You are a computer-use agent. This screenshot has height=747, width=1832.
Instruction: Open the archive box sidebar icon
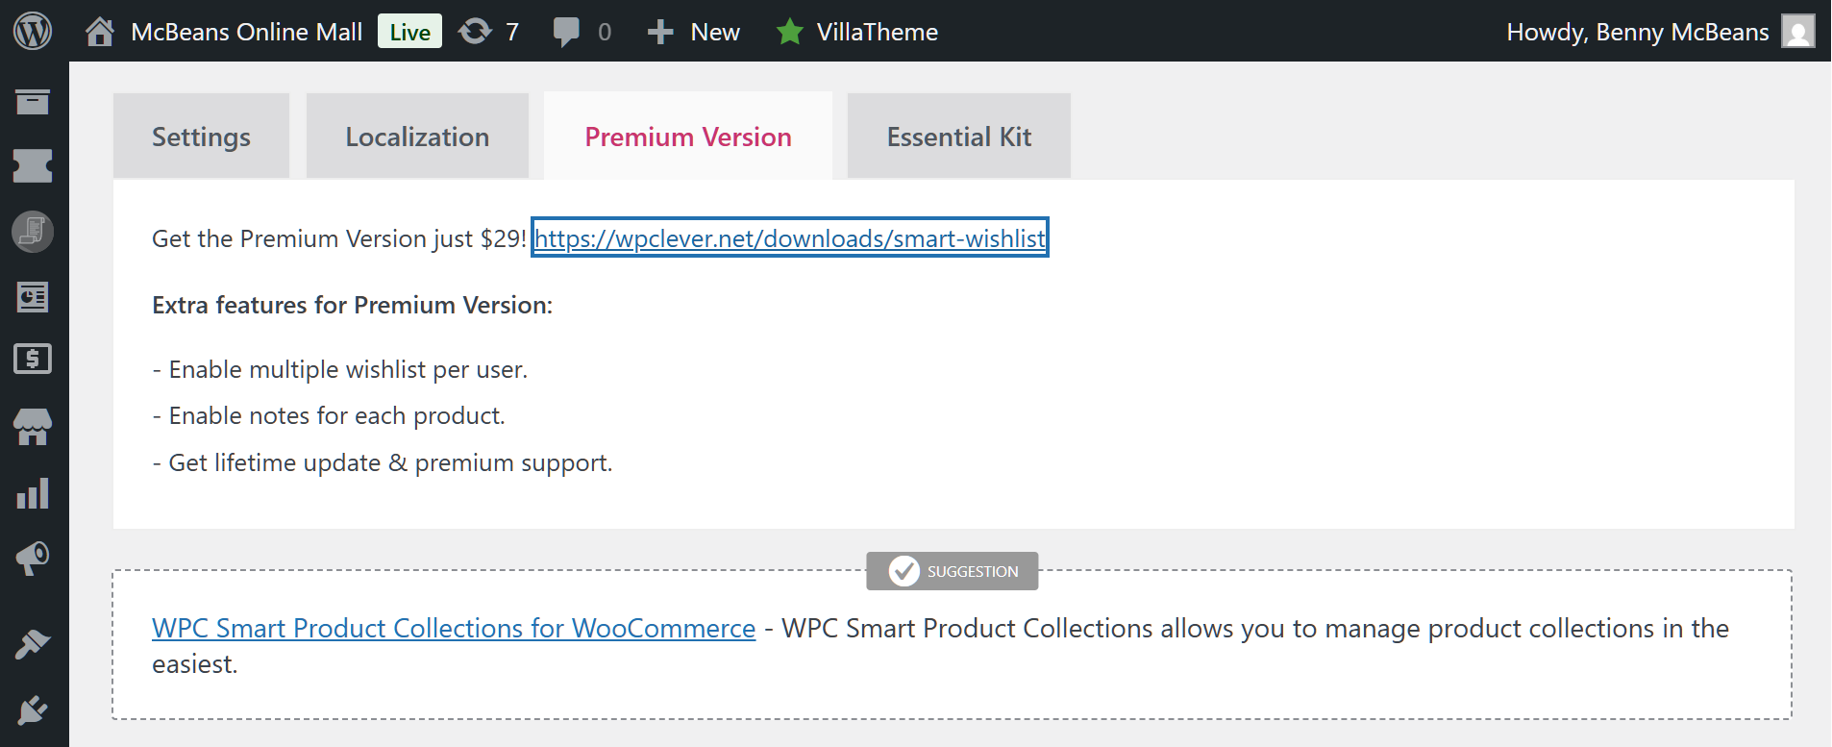[33, 101]
